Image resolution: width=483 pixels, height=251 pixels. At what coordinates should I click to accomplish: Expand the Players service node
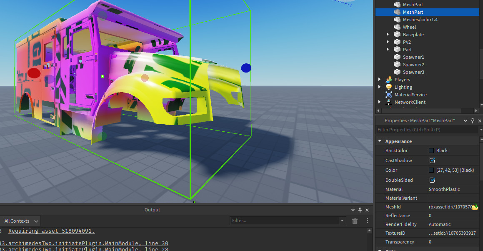click(380, 80)
